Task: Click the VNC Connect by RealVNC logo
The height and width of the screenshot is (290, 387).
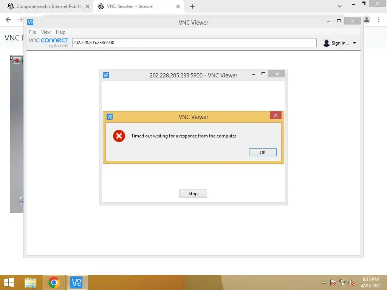Action: click(48, 42)
